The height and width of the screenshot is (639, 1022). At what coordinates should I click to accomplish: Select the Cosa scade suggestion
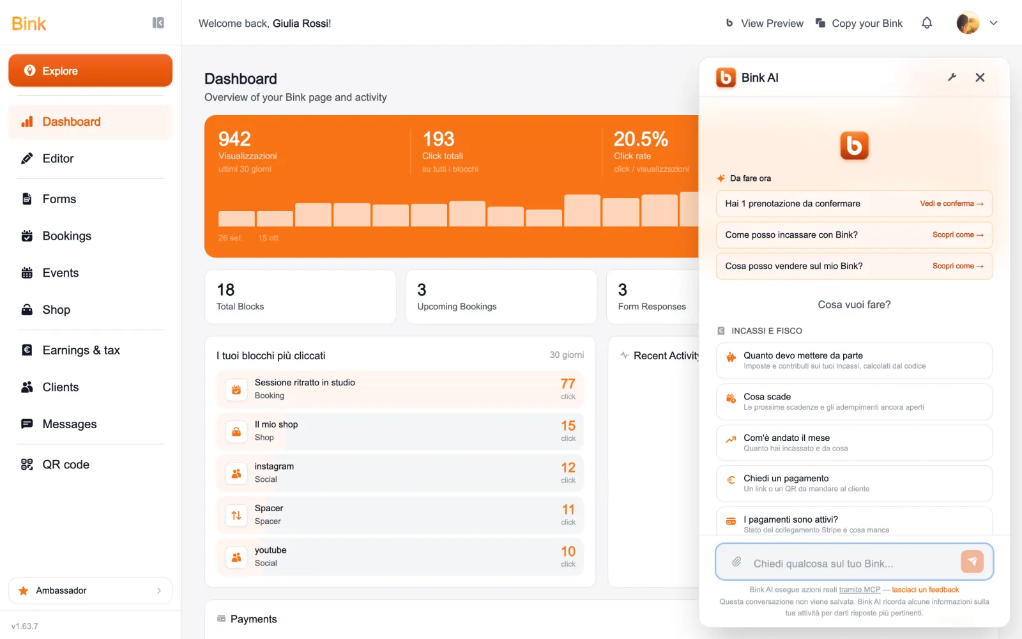854,401
